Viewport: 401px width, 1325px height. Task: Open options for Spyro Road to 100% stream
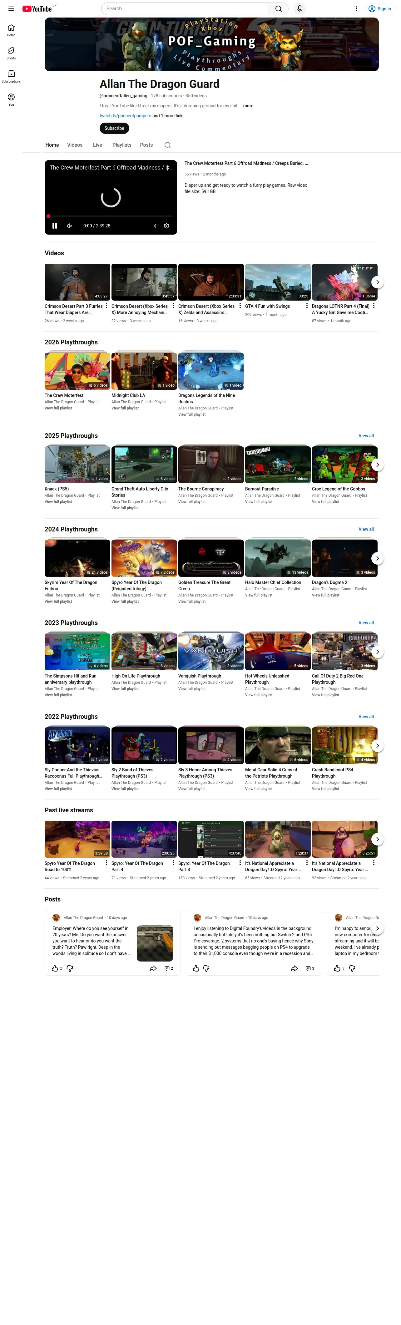click(106, 863)
